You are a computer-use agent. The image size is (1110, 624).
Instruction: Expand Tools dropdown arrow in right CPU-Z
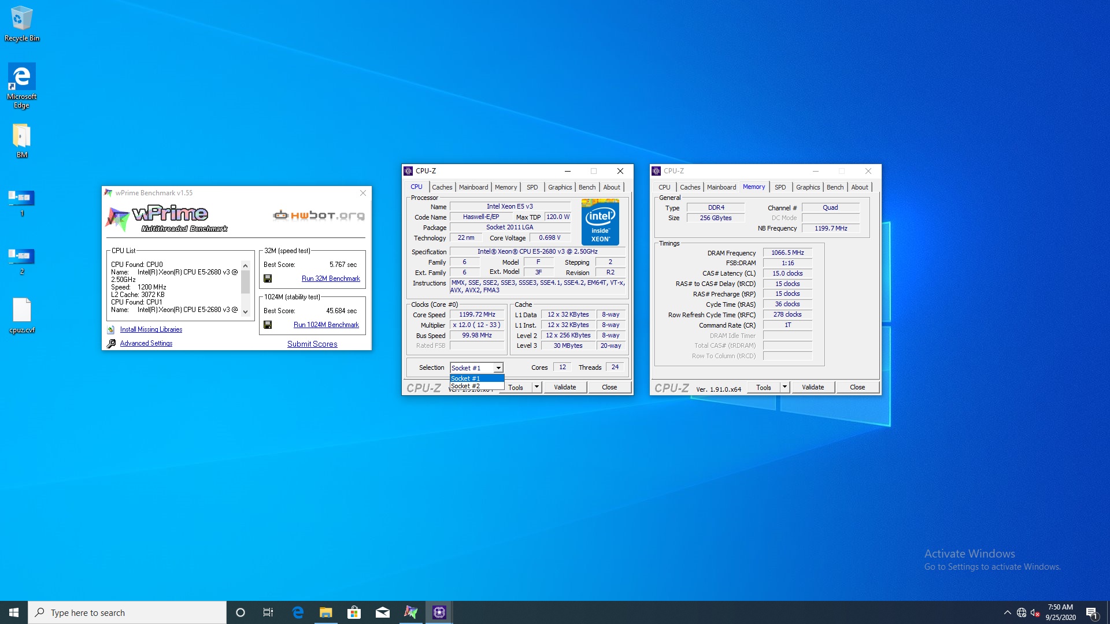click(785, 387)
